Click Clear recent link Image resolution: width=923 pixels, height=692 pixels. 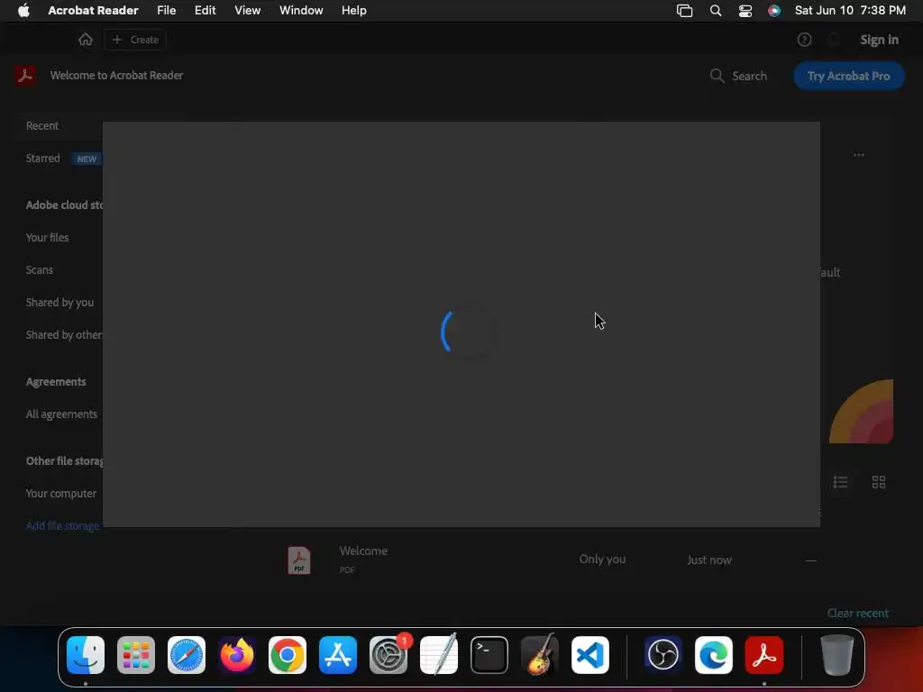[858, 613]
